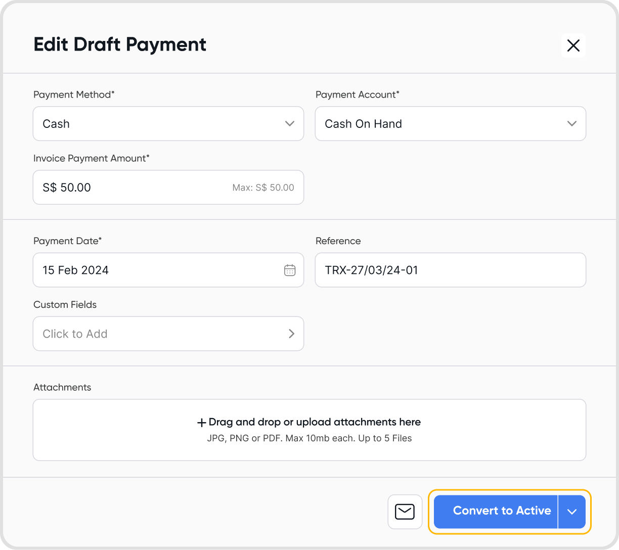
Task: Open the arrow menu beside Convert to Active
Action: coord(572,512)
